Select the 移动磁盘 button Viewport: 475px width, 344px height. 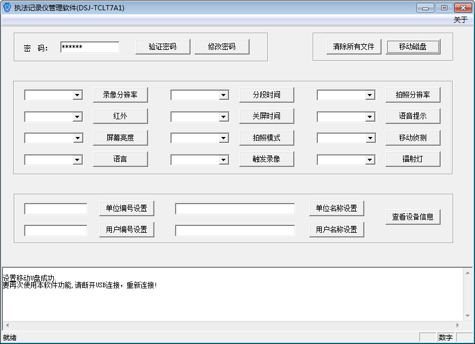click(x=413, y=47)
